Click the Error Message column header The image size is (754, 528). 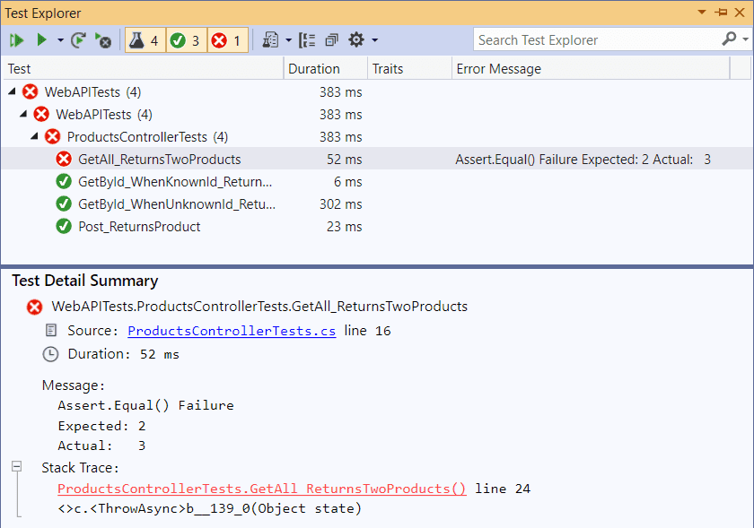[499, 69]
